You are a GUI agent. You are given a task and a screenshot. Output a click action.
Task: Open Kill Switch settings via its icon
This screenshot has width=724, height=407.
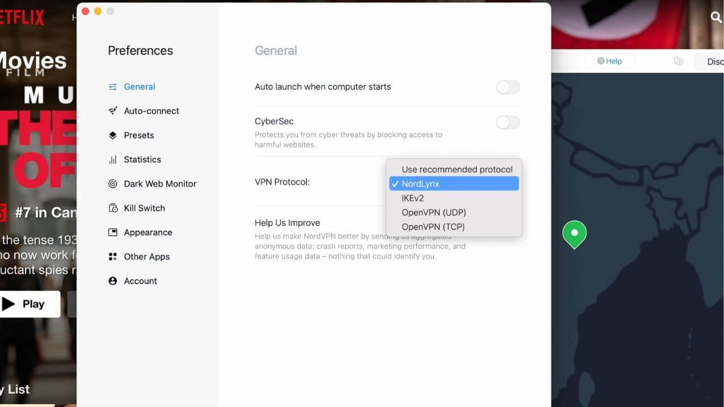pyautogui.click(x=112, y=208)
